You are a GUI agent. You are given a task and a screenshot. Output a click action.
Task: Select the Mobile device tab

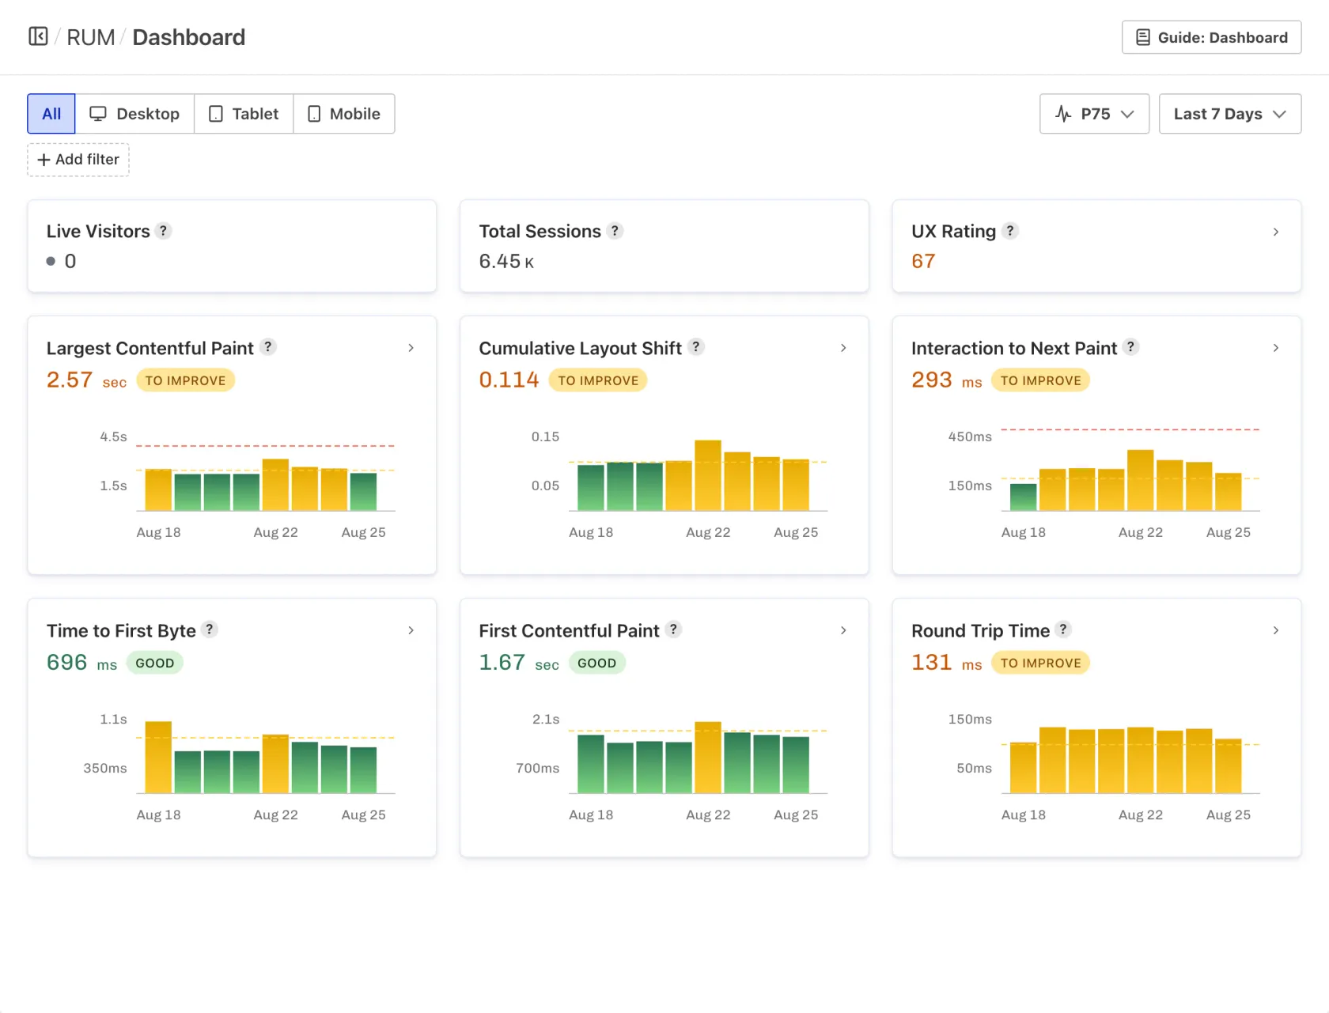pyautogui.click(x=344, y=114)
